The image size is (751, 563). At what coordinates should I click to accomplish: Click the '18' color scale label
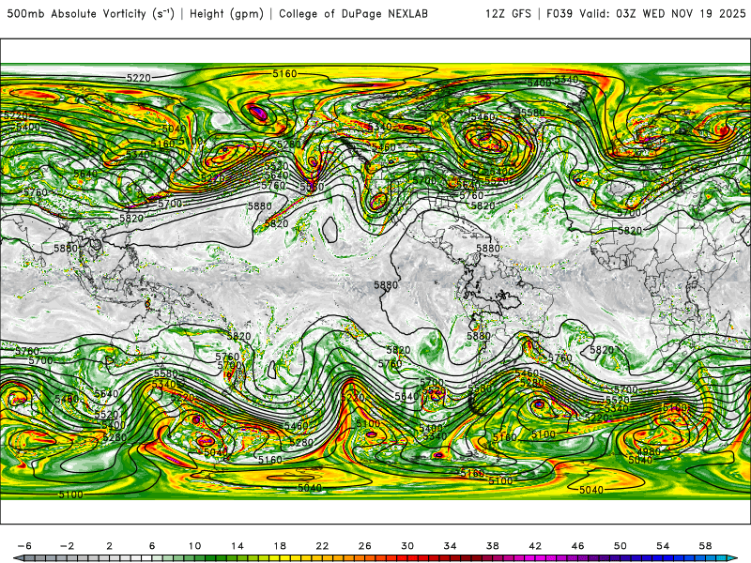(280, 546)
